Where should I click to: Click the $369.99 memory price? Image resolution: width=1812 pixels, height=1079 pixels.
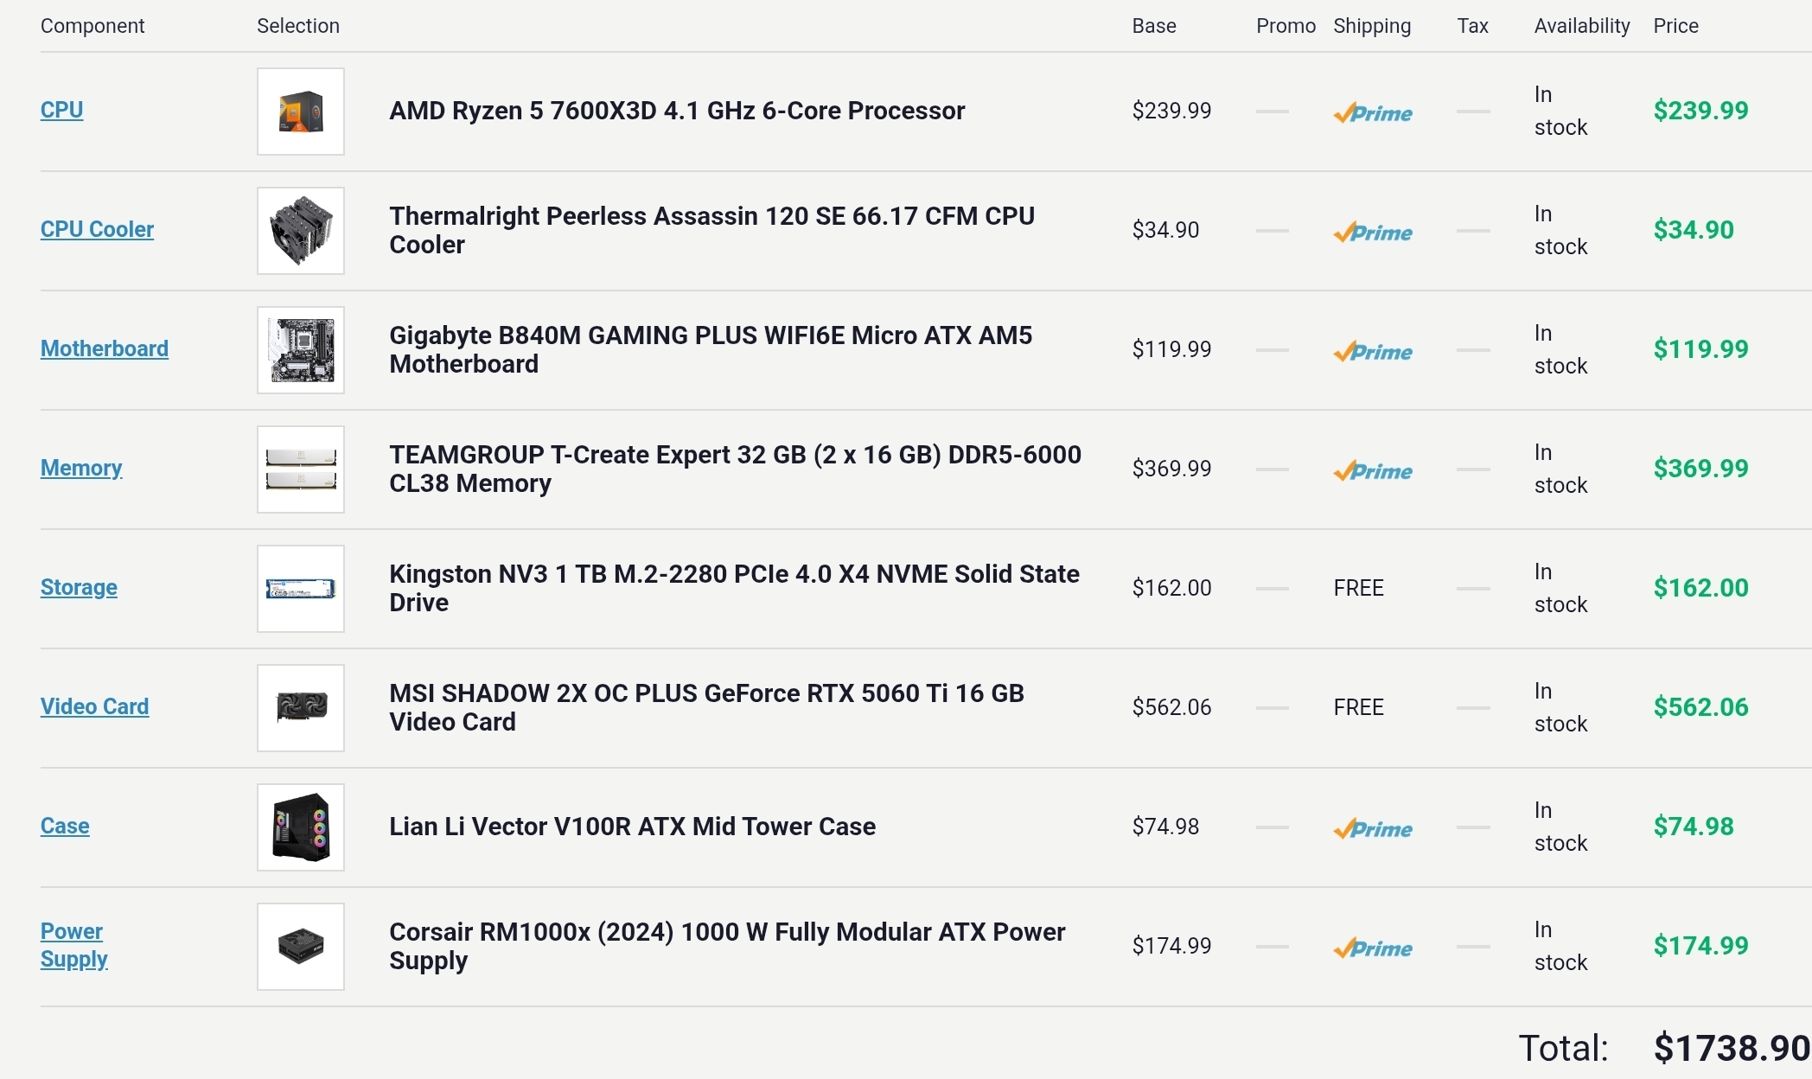click(1700, 469)
